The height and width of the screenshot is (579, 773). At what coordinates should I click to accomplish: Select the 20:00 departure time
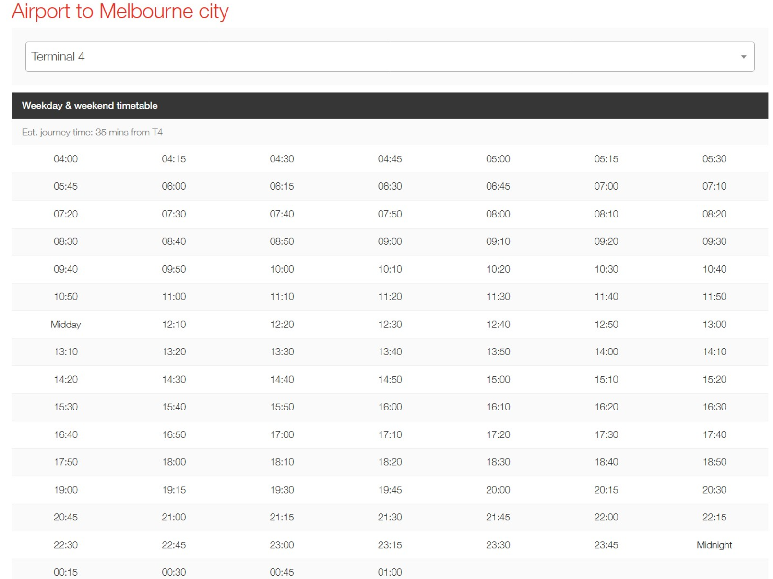click(498, 490)
